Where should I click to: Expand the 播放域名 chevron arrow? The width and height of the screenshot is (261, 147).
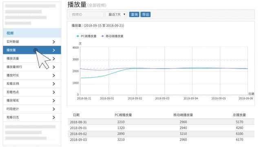coord(53,100)
